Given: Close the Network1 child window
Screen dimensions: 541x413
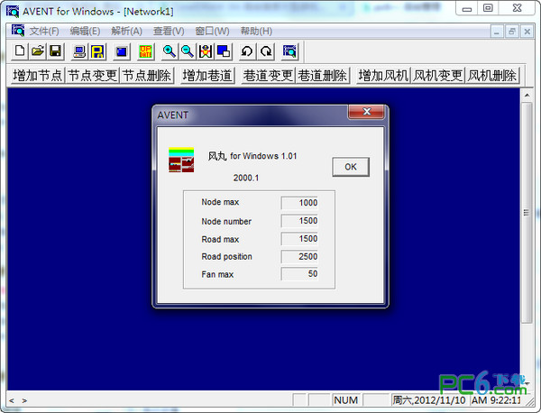Looking at the screenshot, I should pyautogui.click(x=527, y=32).
